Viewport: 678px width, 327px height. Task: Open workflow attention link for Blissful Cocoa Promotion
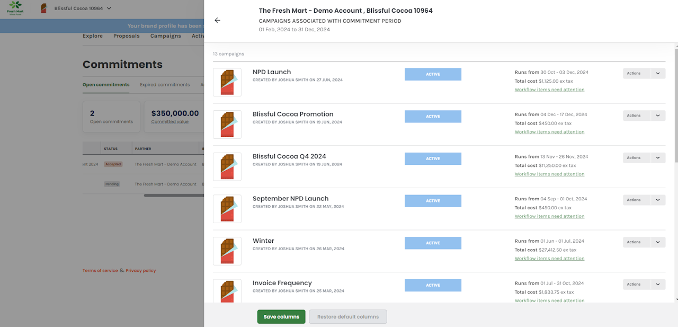[x=549, y=132]
